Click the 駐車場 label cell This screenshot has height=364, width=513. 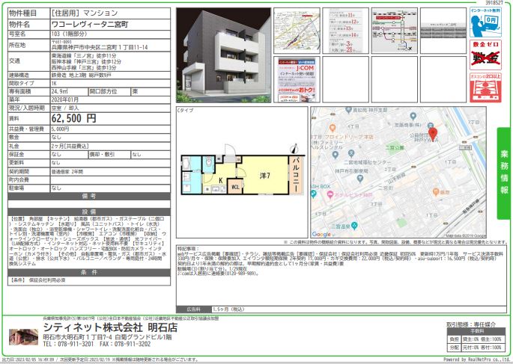click(x=28, y=188)
